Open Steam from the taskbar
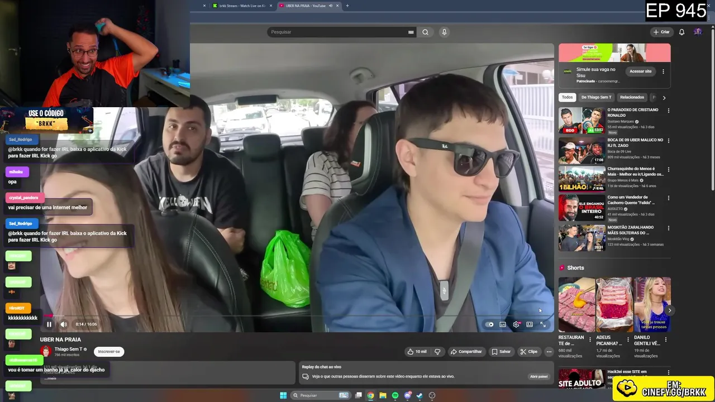This screenshot has height=402, width=715. coord(420,395)
